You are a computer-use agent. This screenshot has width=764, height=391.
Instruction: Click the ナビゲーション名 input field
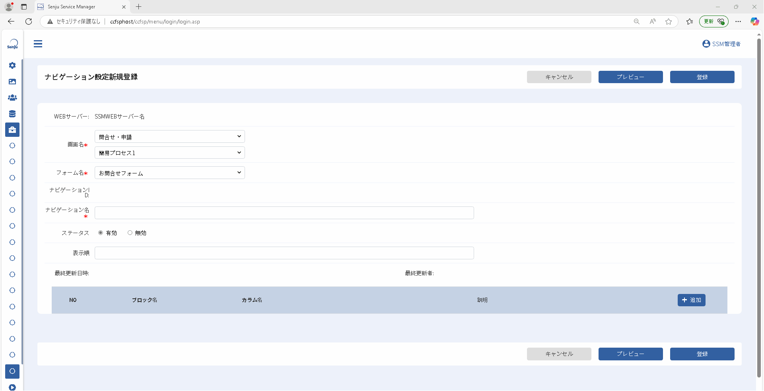click(x=284, y=213)
